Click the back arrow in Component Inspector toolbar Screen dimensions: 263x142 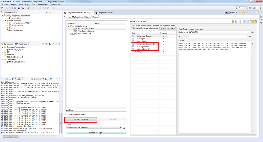(244, 12)
